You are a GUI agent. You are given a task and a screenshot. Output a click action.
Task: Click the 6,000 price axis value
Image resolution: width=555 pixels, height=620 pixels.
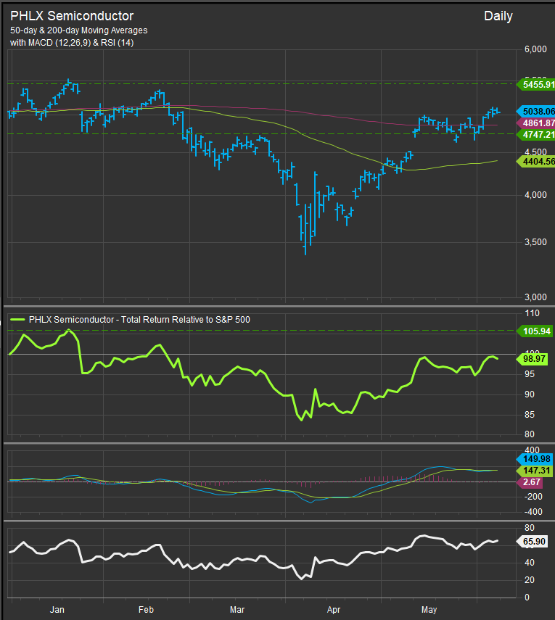tap(535, 49)
